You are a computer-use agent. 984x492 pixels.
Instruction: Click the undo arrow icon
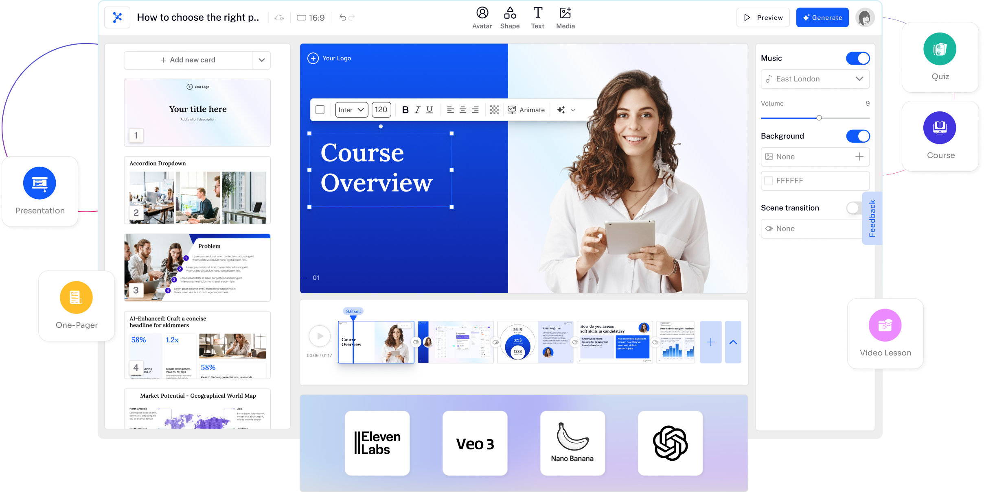343,17
